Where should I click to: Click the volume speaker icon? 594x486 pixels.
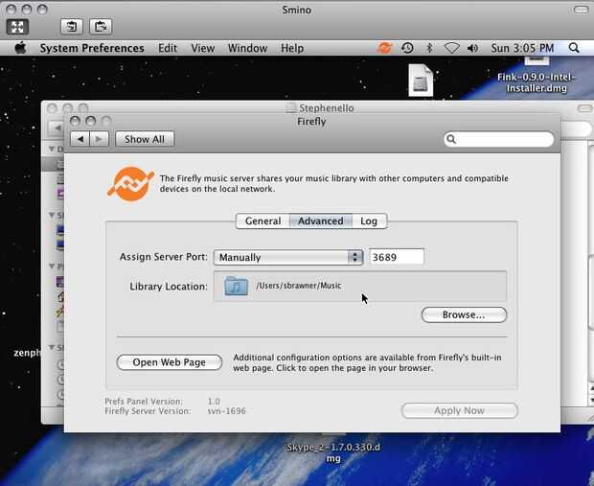tap(472, 48)
